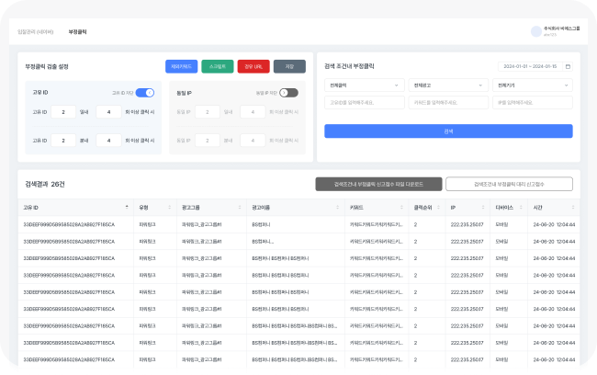Viewport: 597px width, 375px height.
Task: Expand the 전체광고 dropdown
Action: pyautogui.click(x=447, y=85)
